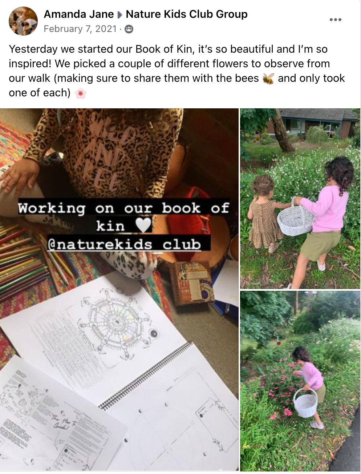Click the group privacy icon beside the date
The width and height of the screenshot is (361, 474).
point(129,29)
